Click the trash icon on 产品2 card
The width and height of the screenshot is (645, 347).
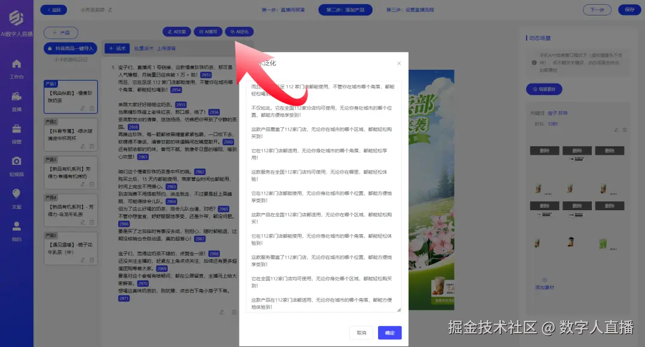pyautogui.click(x=92, y=146)
